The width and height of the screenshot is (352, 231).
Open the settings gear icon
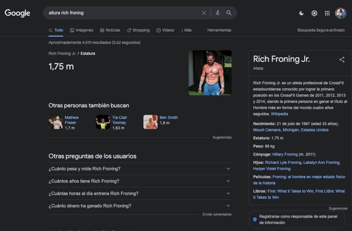pyautogui.click(x=314, y=13)
